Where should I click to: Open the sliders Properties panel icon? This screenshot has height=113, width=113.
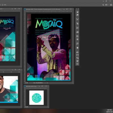77,58
